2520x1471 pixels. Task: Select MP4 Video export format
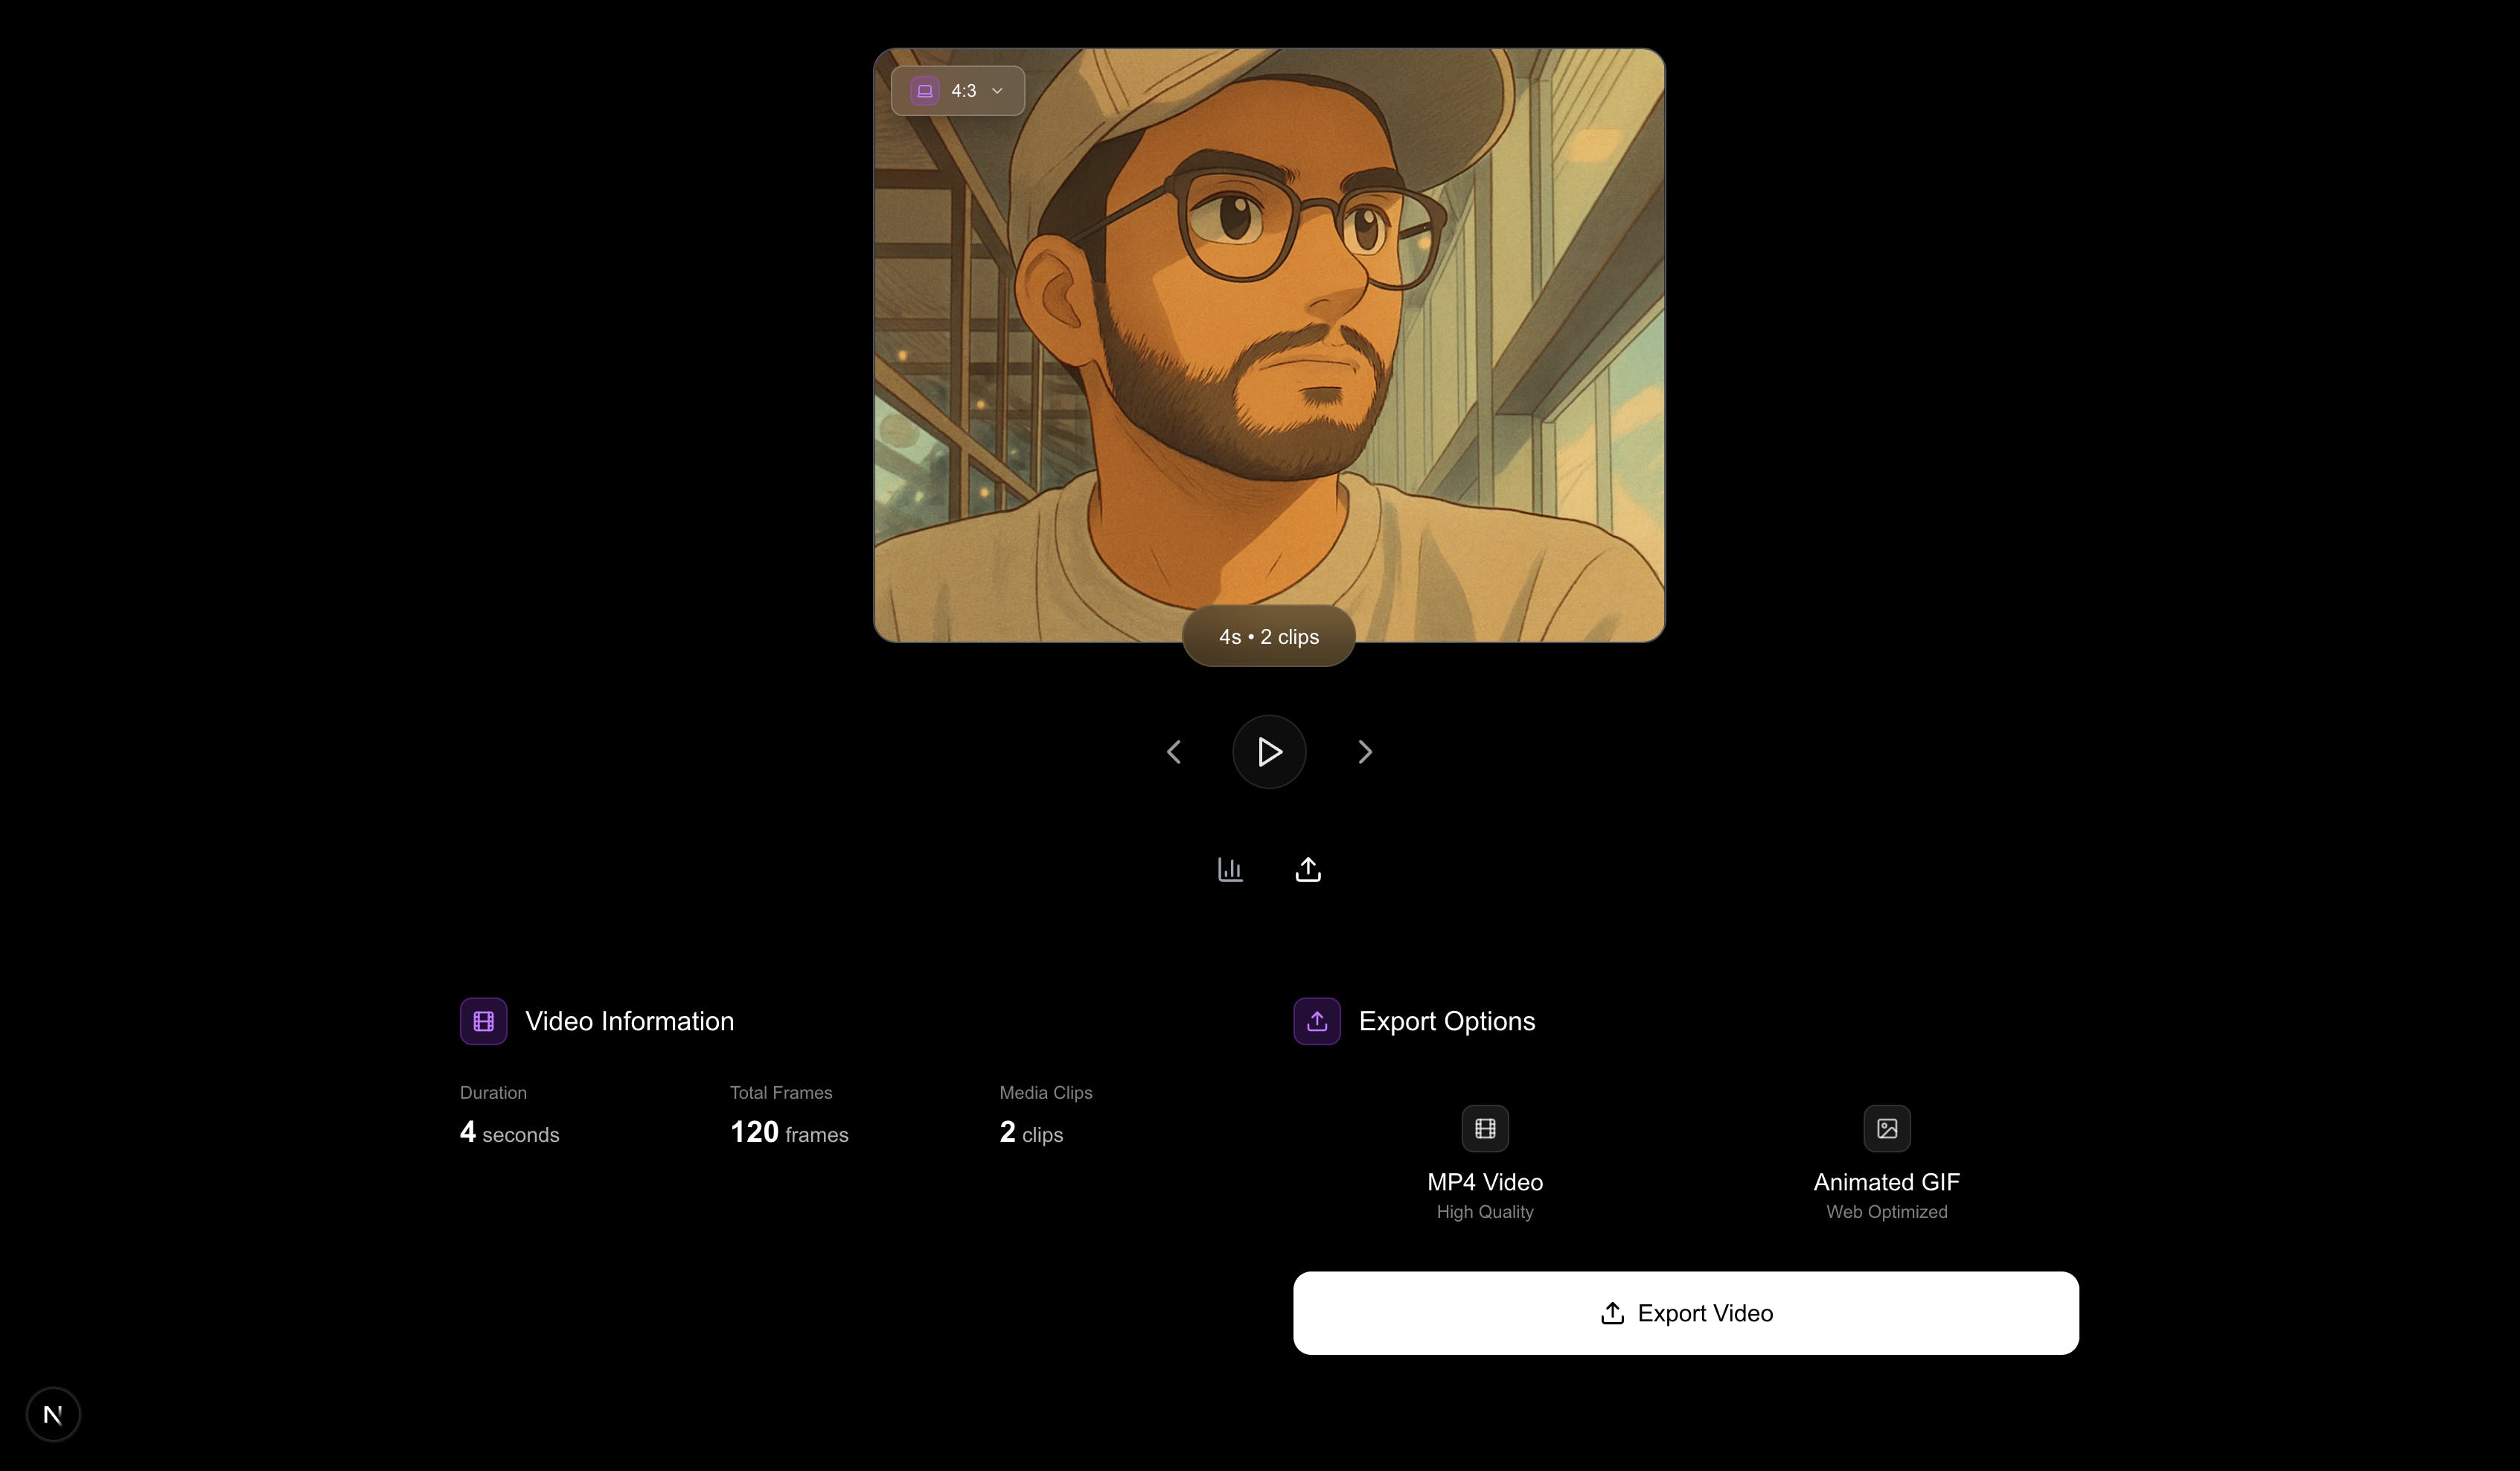tap(1485, 1164)
